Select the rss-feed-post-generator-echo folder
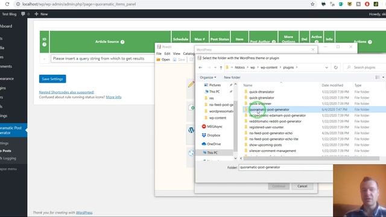The height and width of the screenshot is (217, 386). point(271,133)
